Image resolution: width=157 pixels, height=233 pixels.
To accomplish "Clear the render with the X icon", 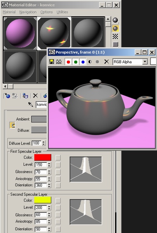I will point(106,61).
